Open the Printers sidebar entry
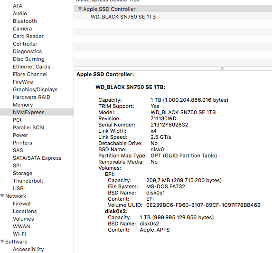272x253 pixels. pyautogui.click(x=23, y=143)
